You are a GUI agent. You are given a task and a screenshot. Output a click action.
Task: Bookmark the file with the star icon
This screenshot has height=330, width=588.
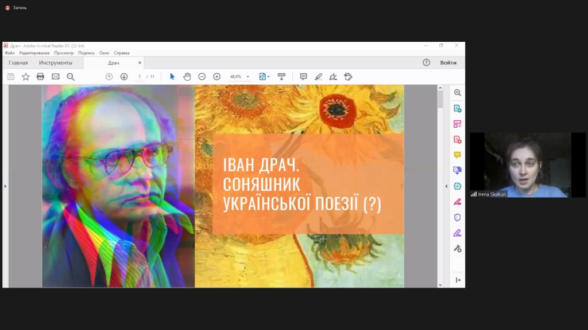coord(25,77)
